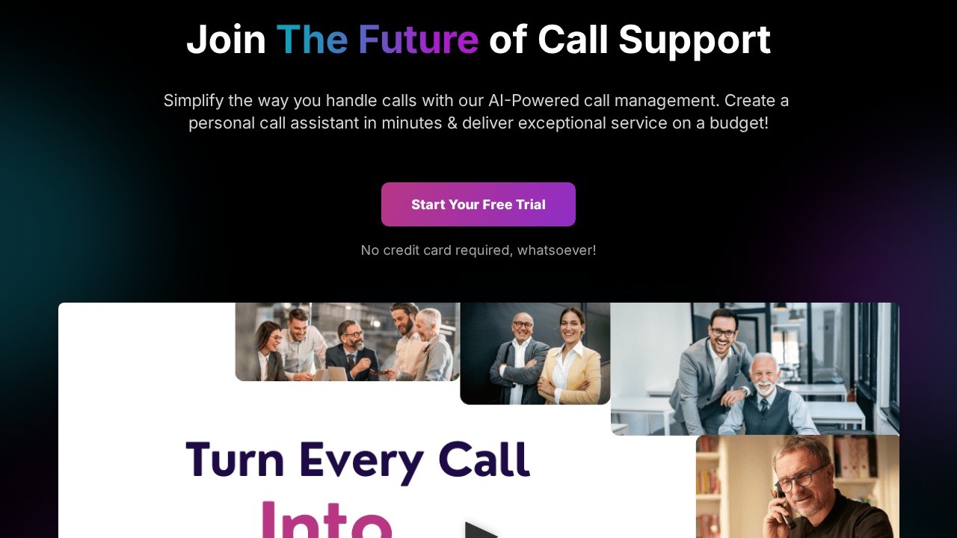
Task: Click the pink 'Into' text in the video
Action: (326, 518)
